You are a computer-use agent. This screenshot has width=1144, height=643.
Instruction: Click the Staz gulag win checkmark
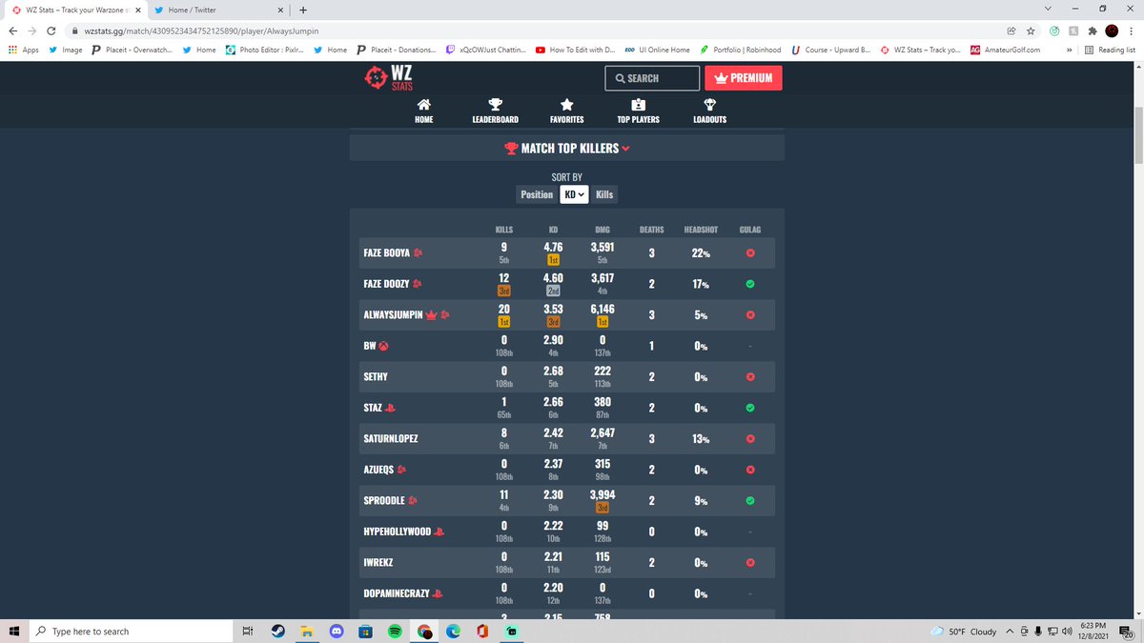[750, 408]
